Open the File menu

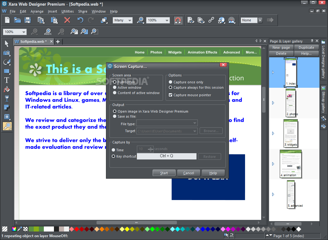click(13, 11)
